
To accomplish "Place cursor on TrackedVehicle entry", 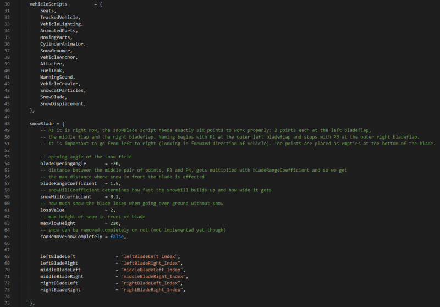I will [x=61, y=18].
